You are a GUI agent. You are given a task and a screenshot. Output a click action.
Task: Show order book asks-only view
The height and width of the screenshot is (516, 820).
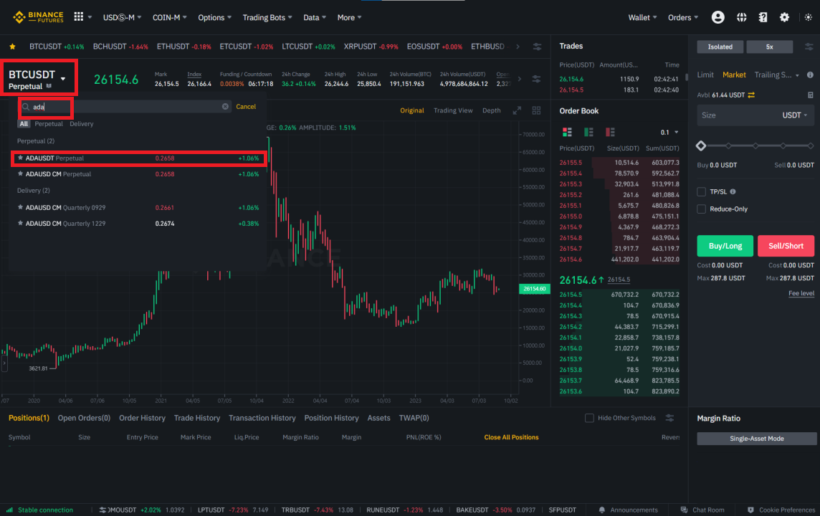pos(610,132)
